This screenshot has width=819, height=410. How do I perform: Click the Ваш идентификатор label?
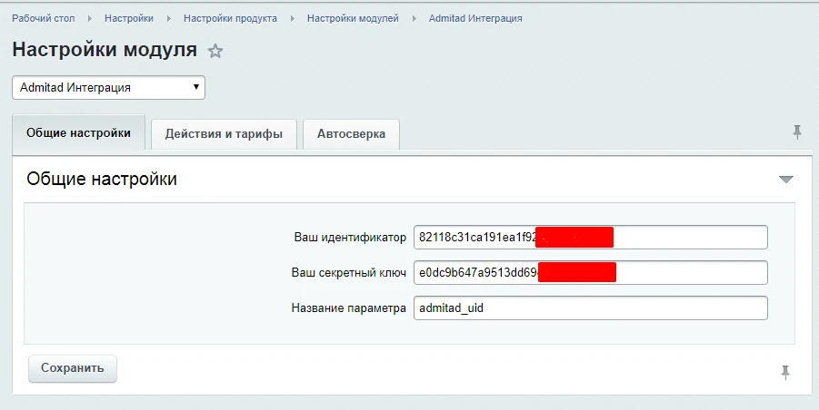pos(350,238)
